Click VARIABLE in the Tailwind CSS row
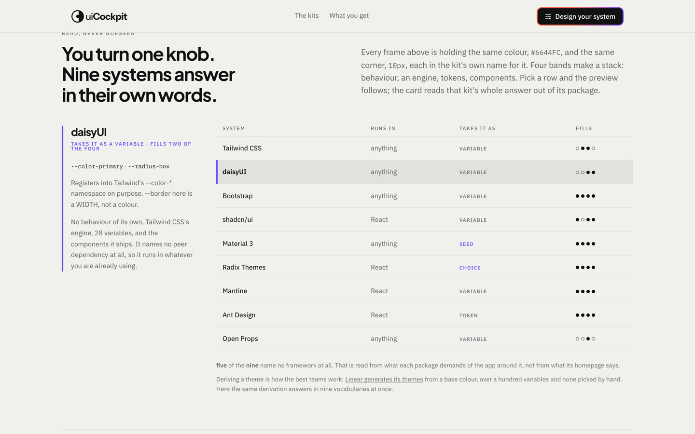This screenshot has height=434, width=695. tap(473, 149)
